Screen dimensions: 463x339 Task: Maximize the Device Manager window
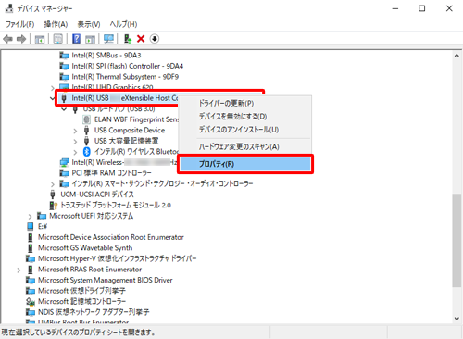(421, 8)
